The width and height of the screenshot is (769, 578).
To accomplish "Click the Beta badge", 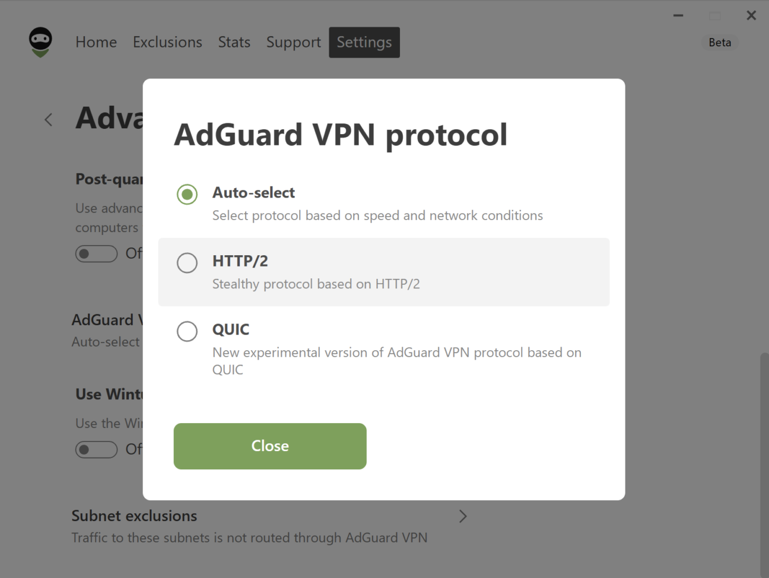I will point(719,42).
